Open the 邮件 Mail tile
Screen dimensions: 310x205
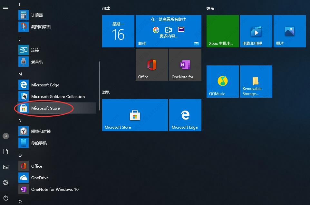[168, 31]
